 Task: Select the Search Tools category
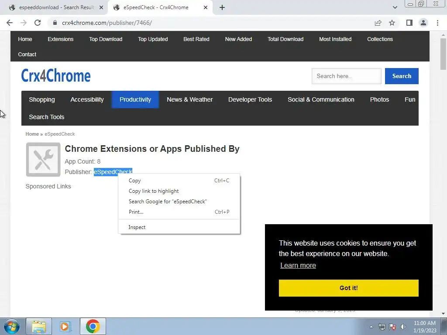pyautogui.click(x=46, y=117)
